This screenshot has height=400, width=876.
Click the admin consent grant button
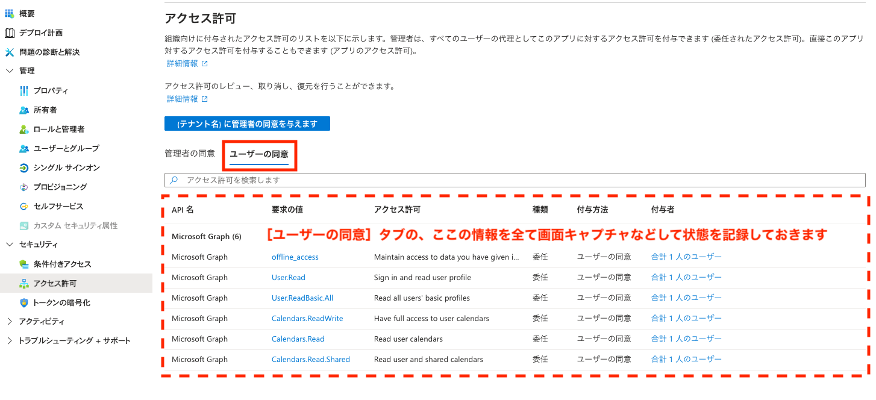click(247, 123)
